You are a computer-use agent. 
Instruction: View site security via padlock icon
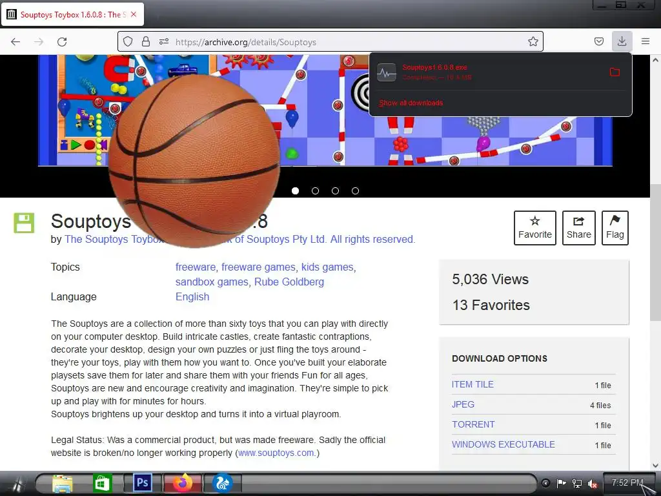[146, 41]
